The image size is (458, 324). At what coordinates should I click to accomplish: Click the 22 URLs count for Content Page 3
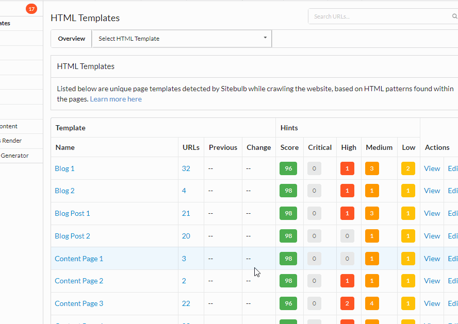(x=186, y=303)
